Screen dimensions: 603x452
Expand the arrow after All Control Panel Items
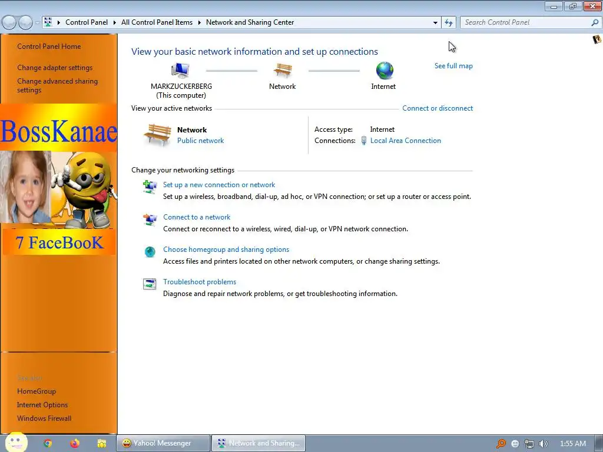coord(199,22)
